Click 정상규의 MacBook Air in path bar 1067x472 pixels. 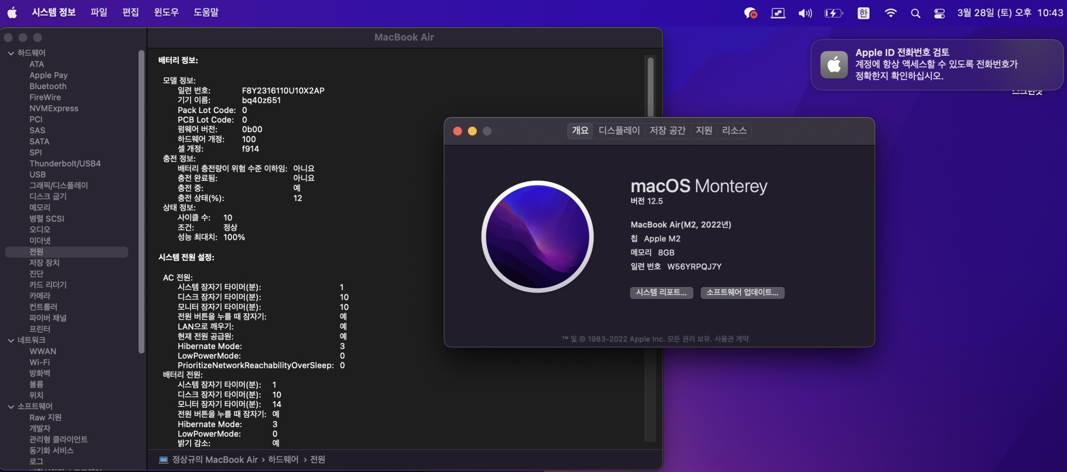coord(215,459)
